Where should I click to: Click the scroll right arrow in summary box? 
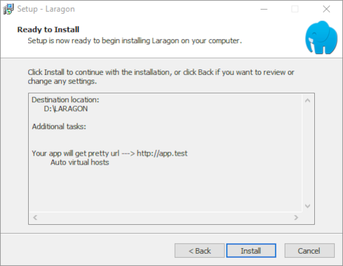point(296,217)
